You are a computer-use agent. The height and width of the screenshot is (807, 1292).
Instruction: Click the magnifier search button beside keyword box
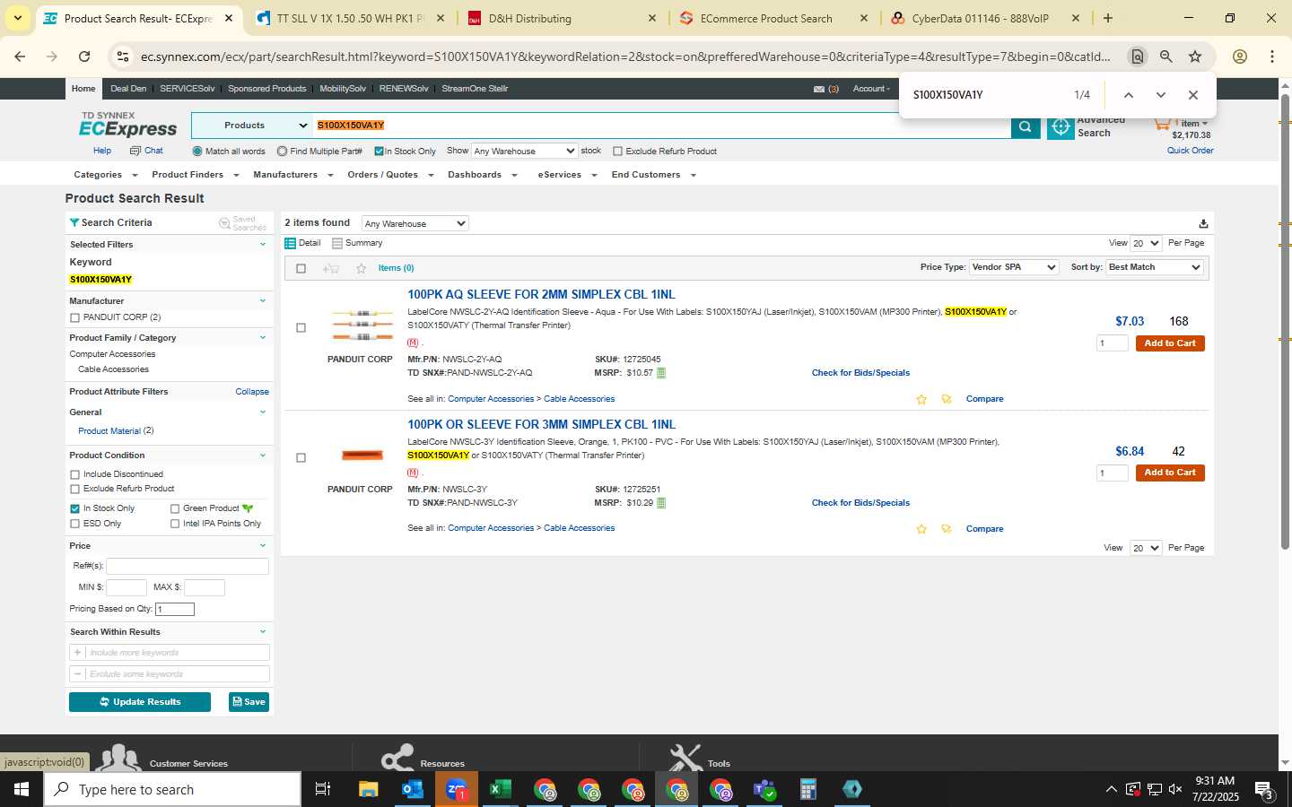pos(1025,126)
